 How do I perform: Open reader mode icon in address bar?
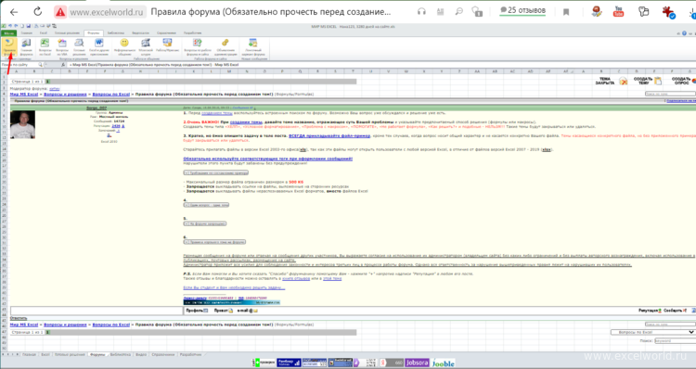(x=441, y=12)
